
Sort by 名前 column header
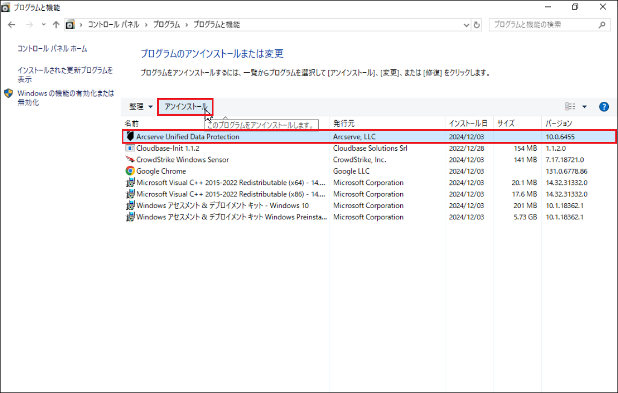coord(131,124)
